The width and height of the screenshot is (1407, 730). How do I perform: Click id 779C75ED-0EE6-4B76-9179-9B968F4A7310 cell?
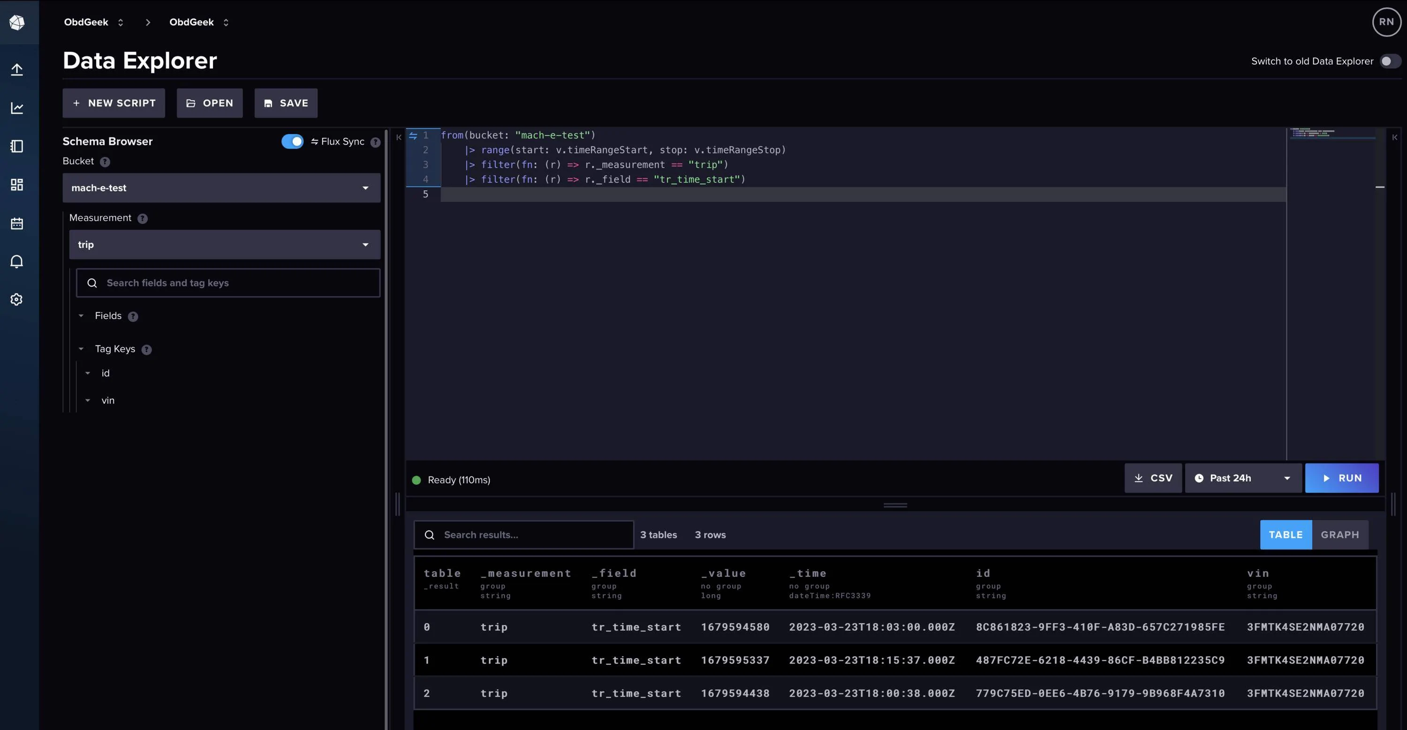[x=1100, y=693]
